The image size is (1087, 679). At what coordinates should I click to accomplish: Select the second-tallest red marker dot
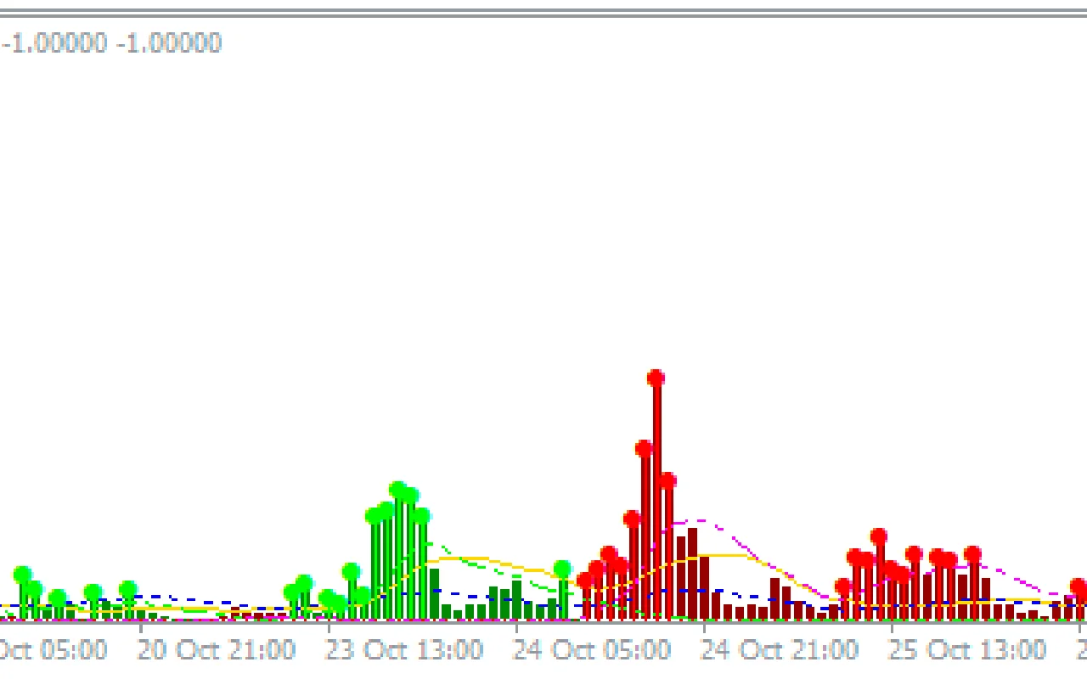[645, 448]
